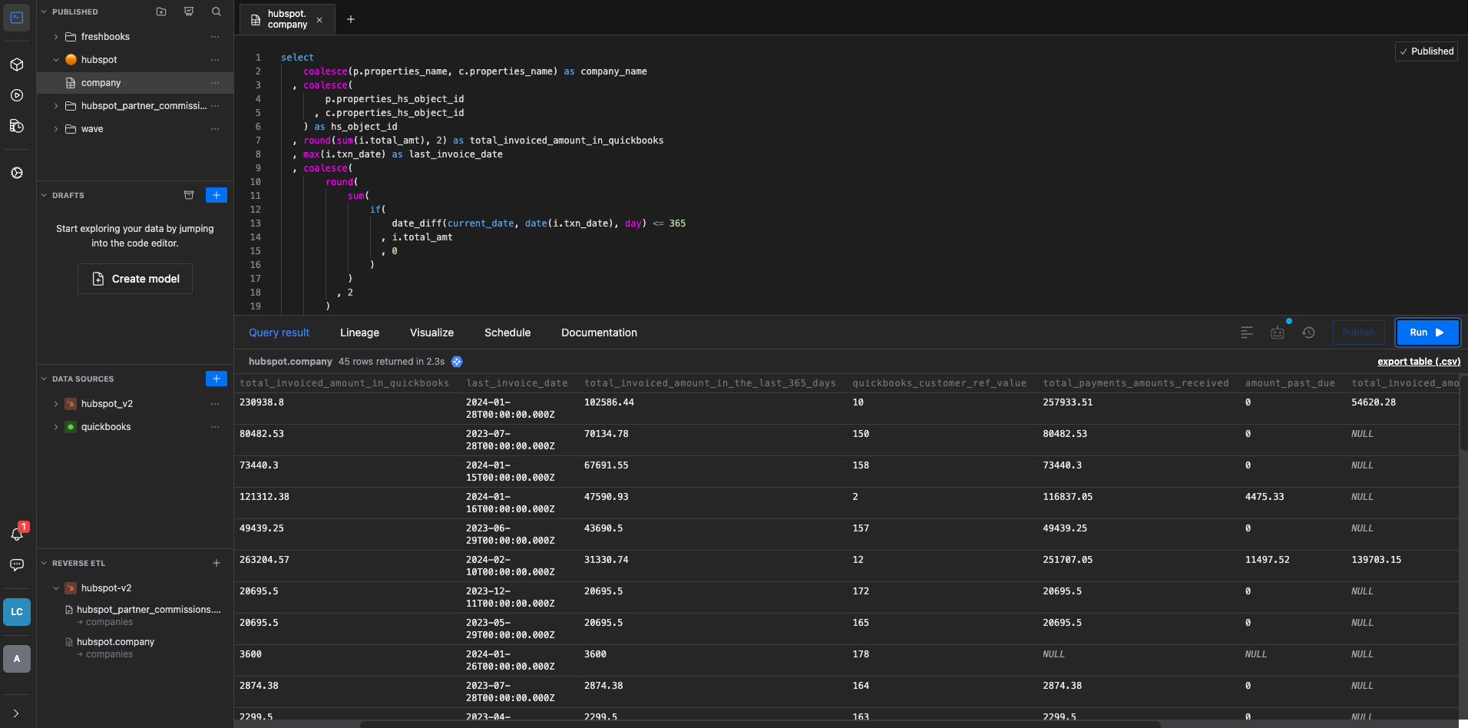The image size is (1468, 728).
Task: Expand the quickbooks data source
Action: pos(56,427)
